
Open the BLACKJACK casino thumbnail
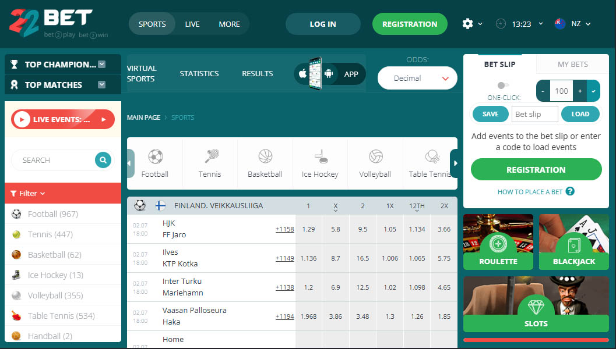(x=574, y=242)
